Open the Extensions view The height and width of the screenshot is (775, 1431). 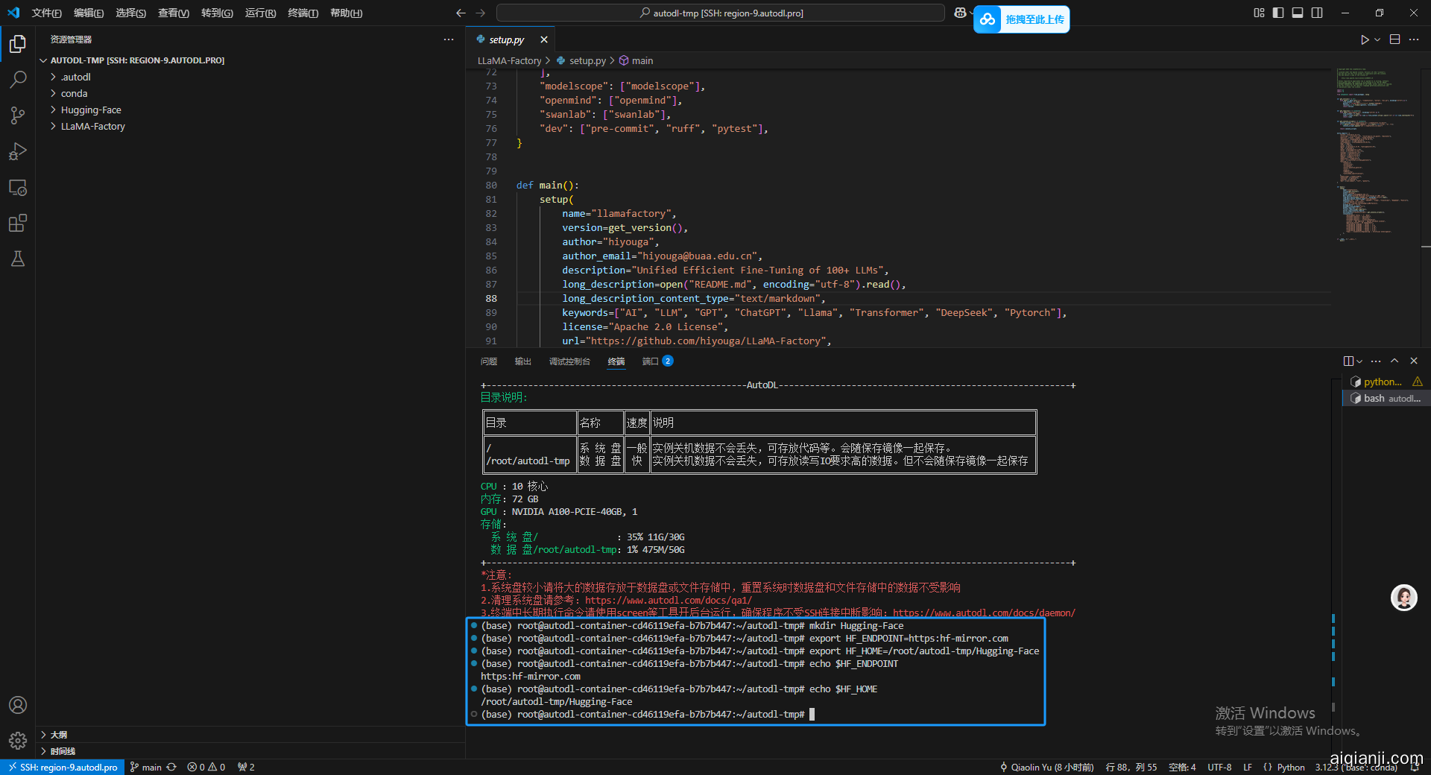[18, 224]
